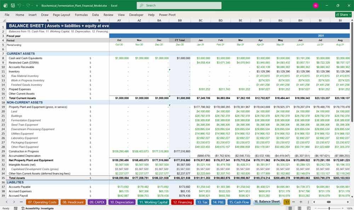Switch to Page Layout view icon

(x=299, y=208)
